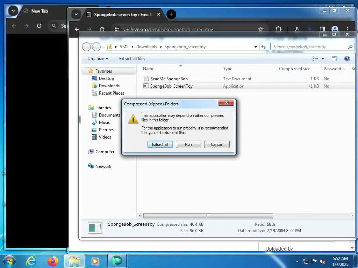The width and height of the screenshot is (358, 268).
Task: Open the Organize dropdown menu
Action: coord(98,59)
